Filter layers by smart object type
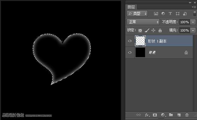 point(185,14)
